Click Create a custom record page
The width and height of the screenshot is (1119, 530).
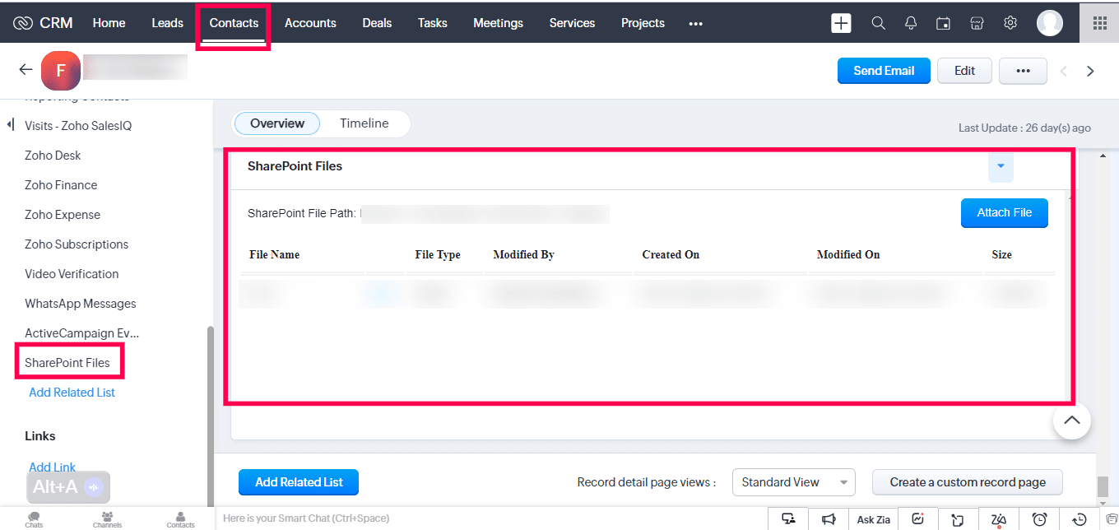(x=968, y=482)
